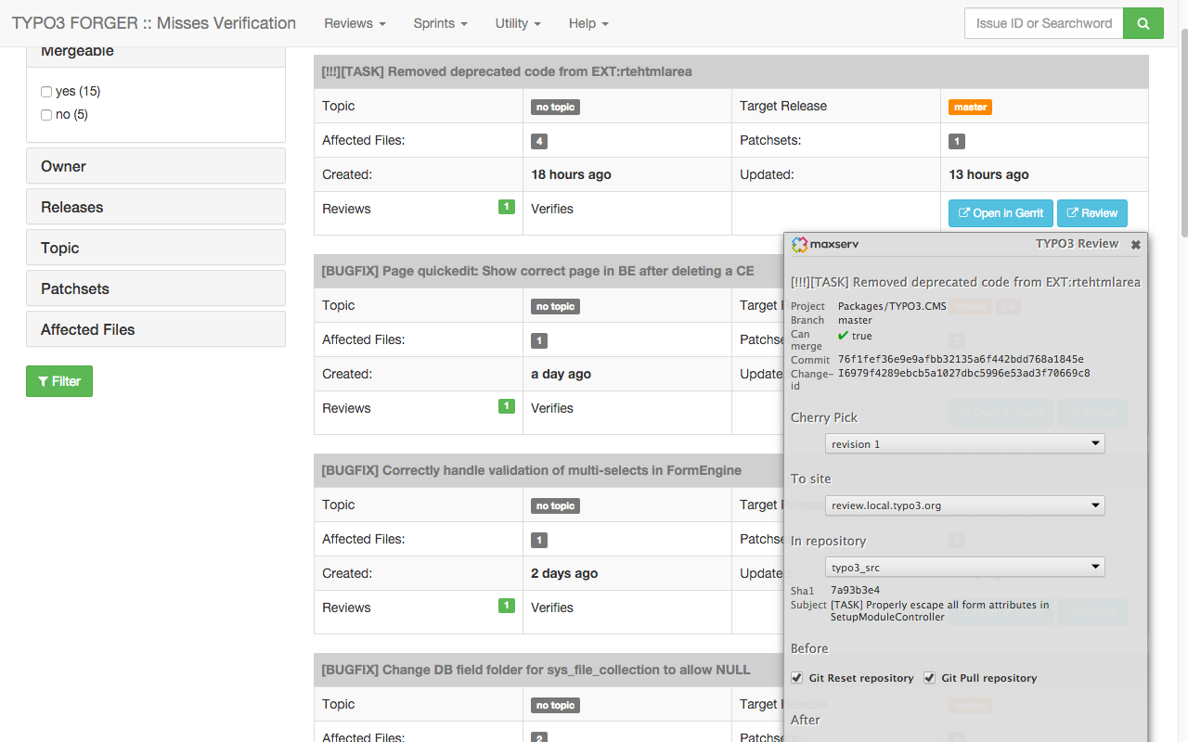Click 'no topic' badge of sys_file_collection bugfix

tap(555, 705)
